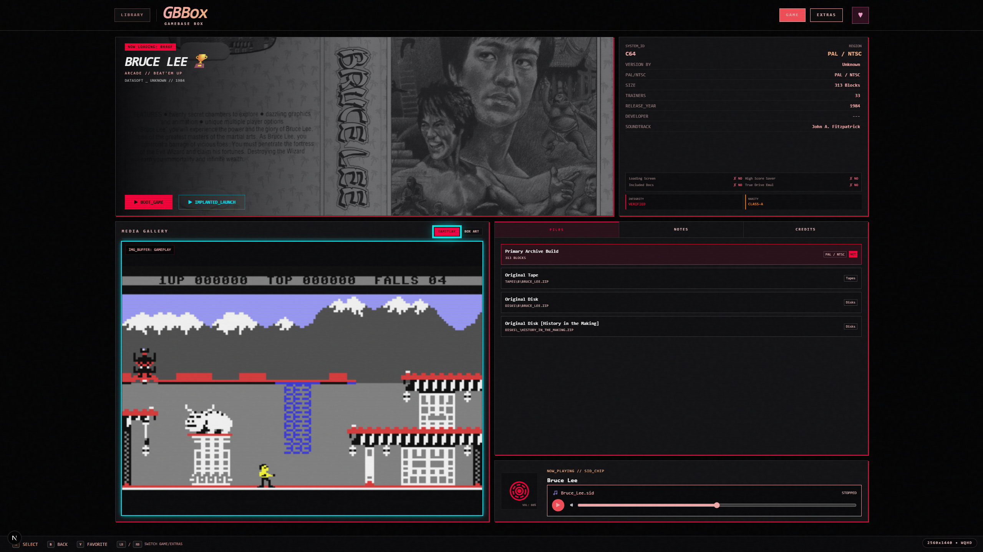Select Original Disk BRUCE_LEE.ZIP entry

[x=681, y=302]
